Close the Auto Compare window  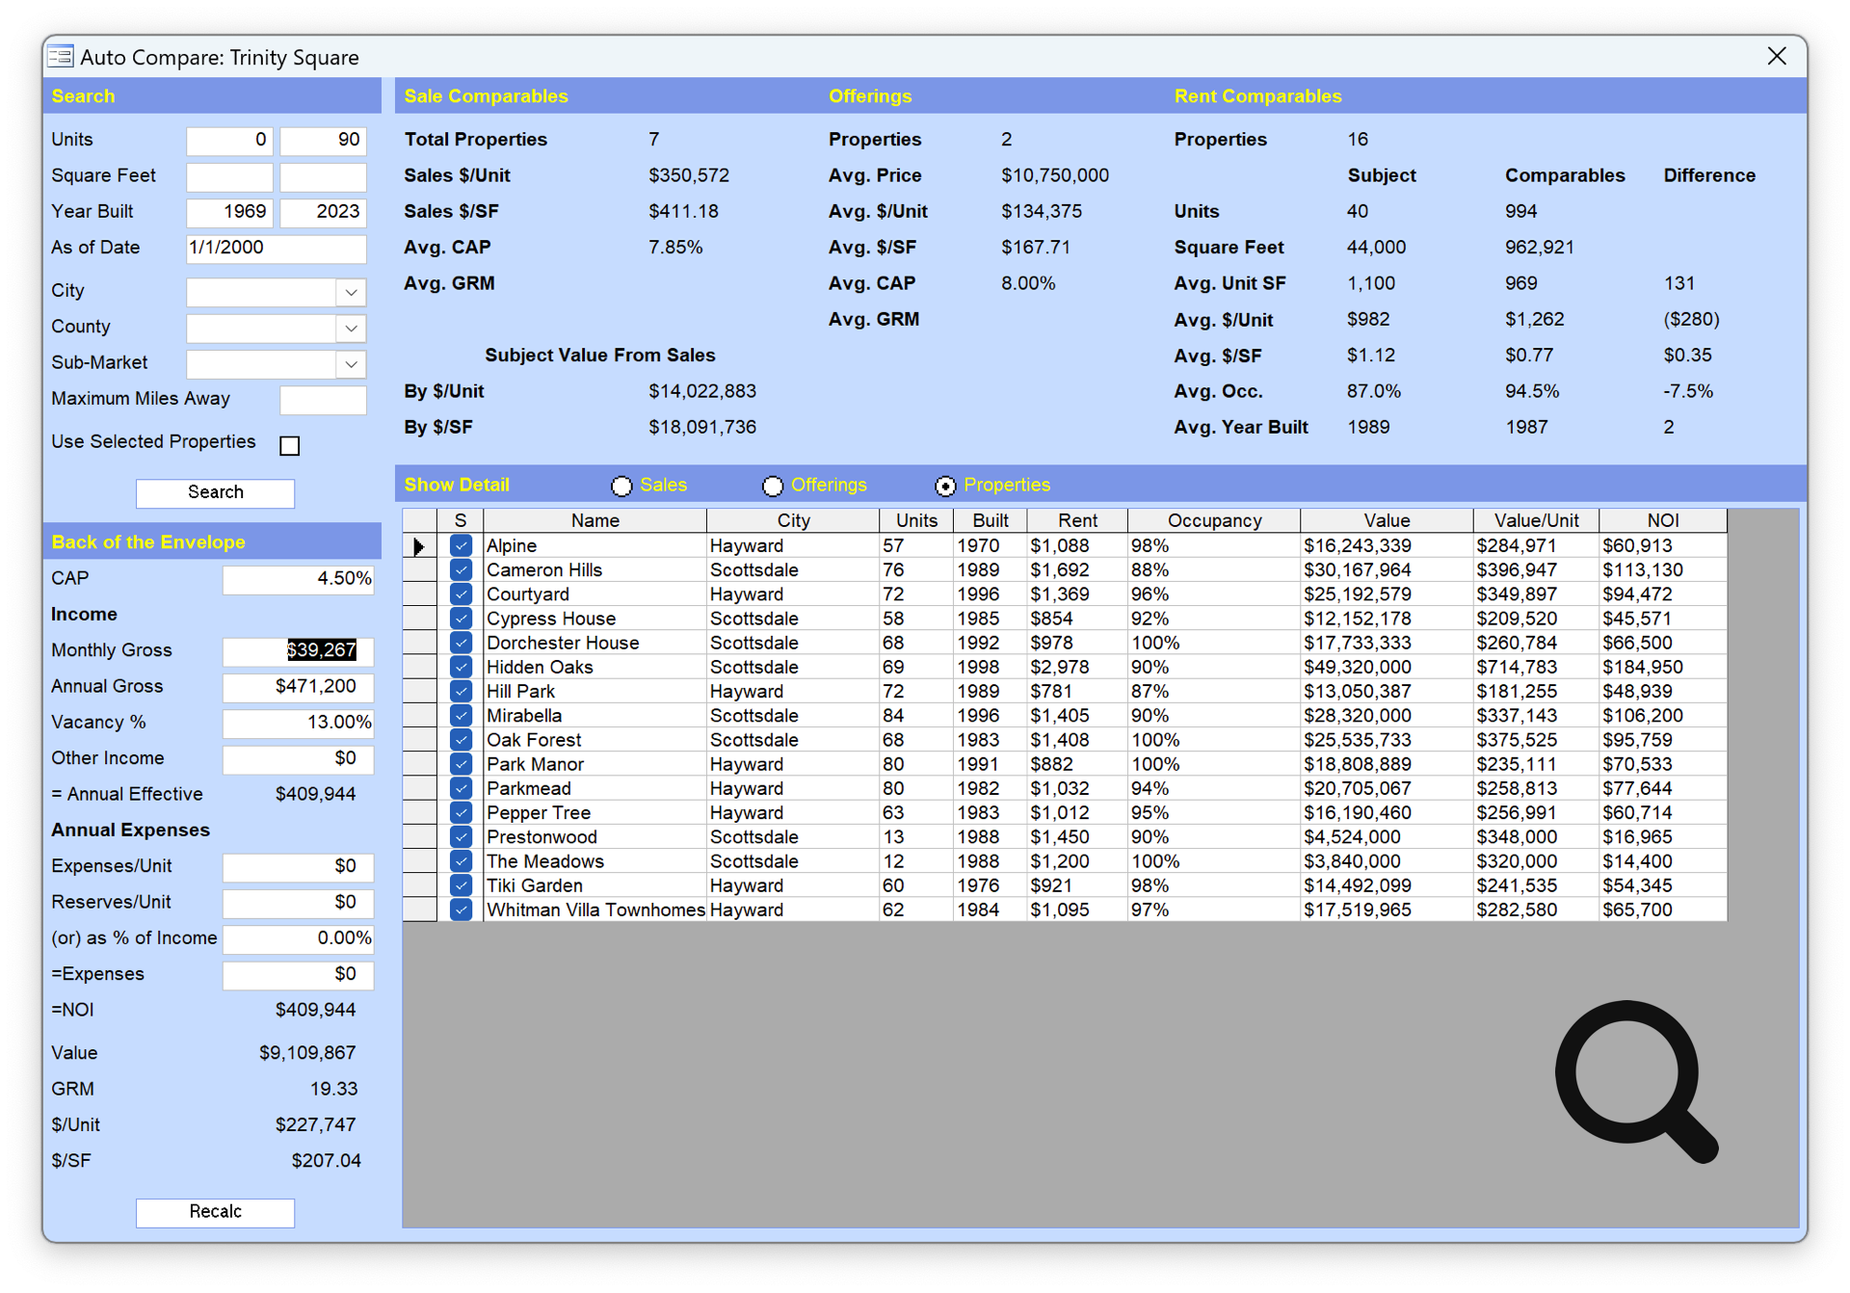[x=1777, y=57]
